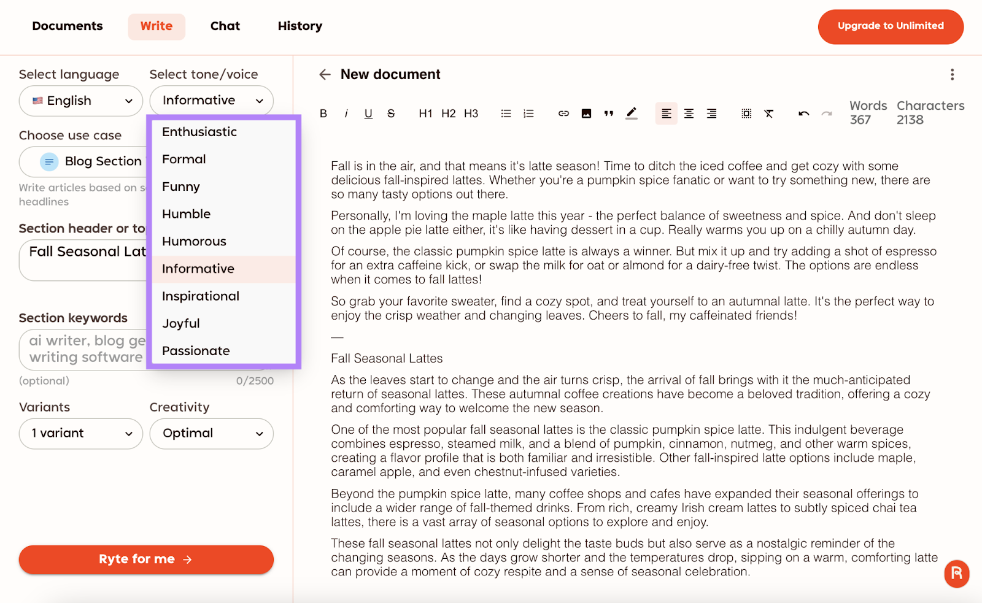This screenshot has width=982, height=603.
Task: Open the text highlighter tool
Action: point(632,113)
